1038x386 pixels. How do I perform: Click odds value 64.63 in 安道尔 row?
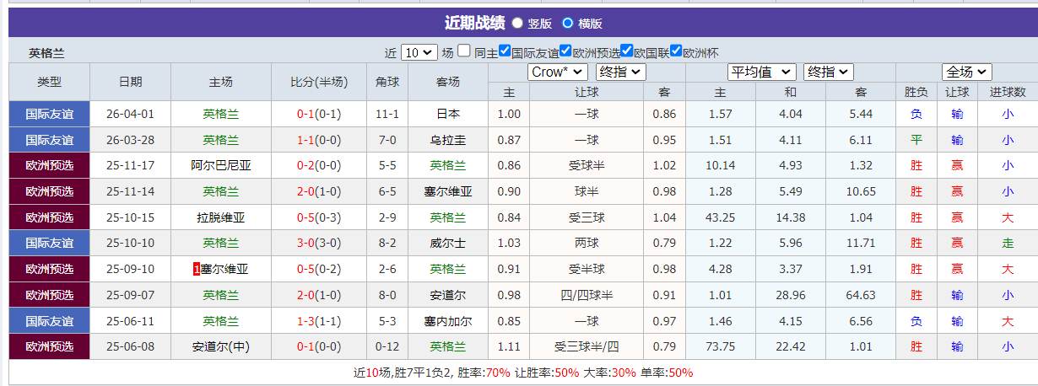861,295
